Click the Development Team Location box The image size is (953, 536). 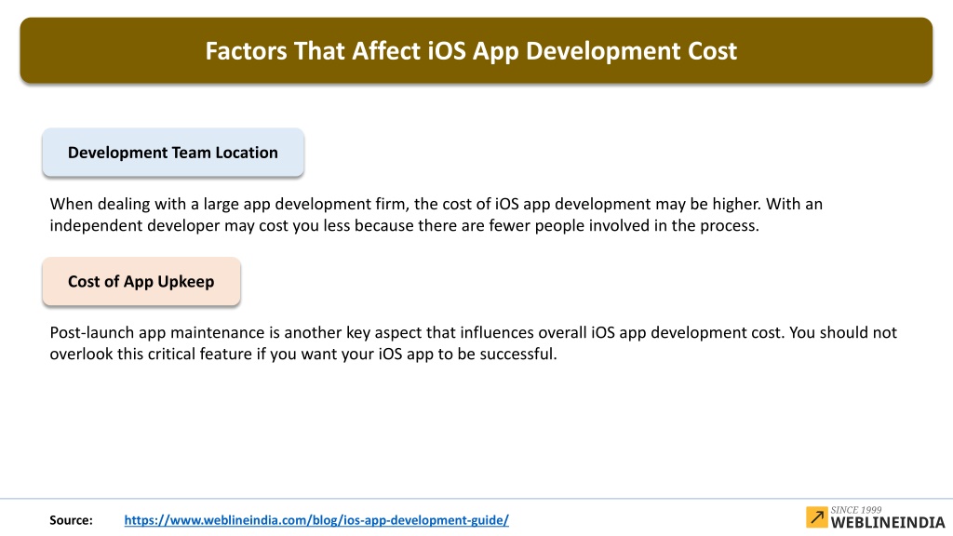tap(173, 153)
